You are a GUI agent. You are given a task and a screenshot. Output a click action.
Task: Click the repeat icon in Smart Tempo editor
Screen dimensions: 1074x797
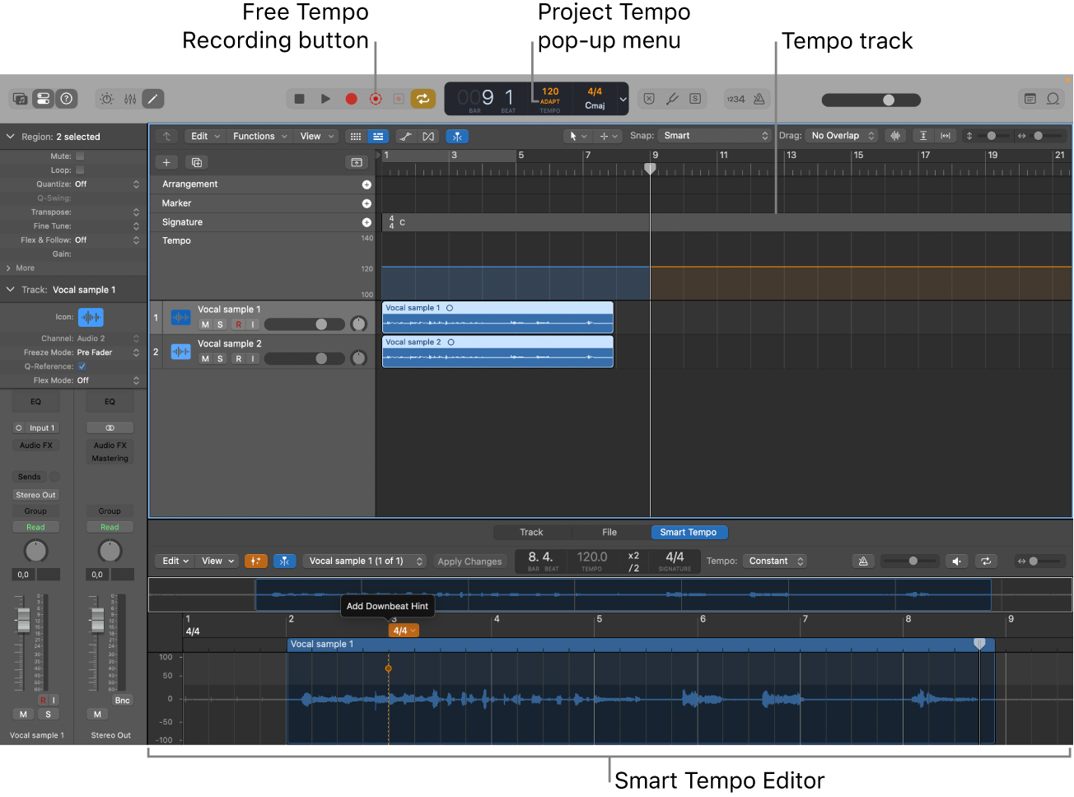pyautogui.click(x=986, y=561)
